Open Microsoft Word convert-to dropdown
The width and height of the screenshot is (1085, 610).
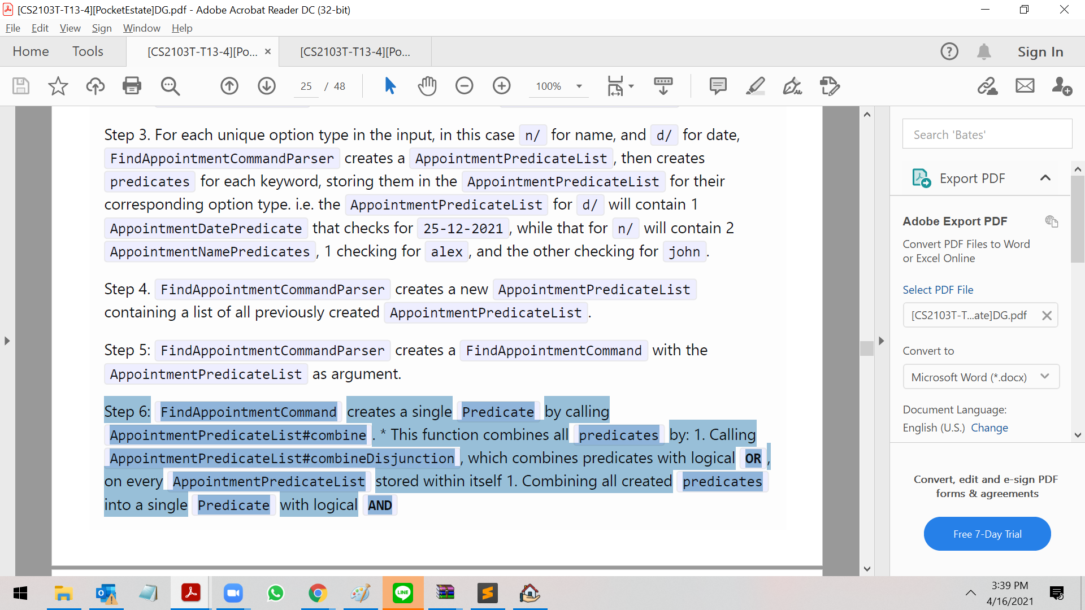click(x=980, y=377)
